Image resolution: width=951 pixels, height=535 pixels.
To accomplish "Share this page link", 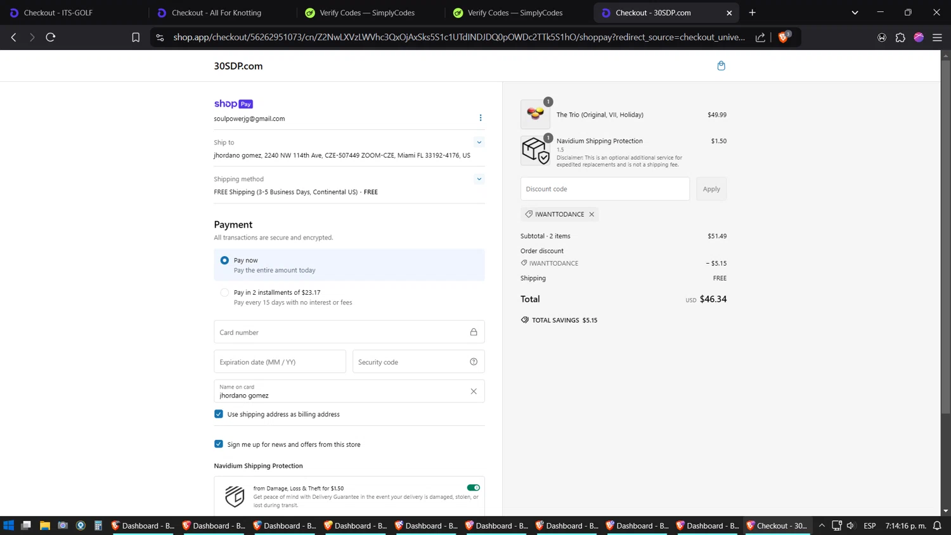I will (x=760, y=37).
